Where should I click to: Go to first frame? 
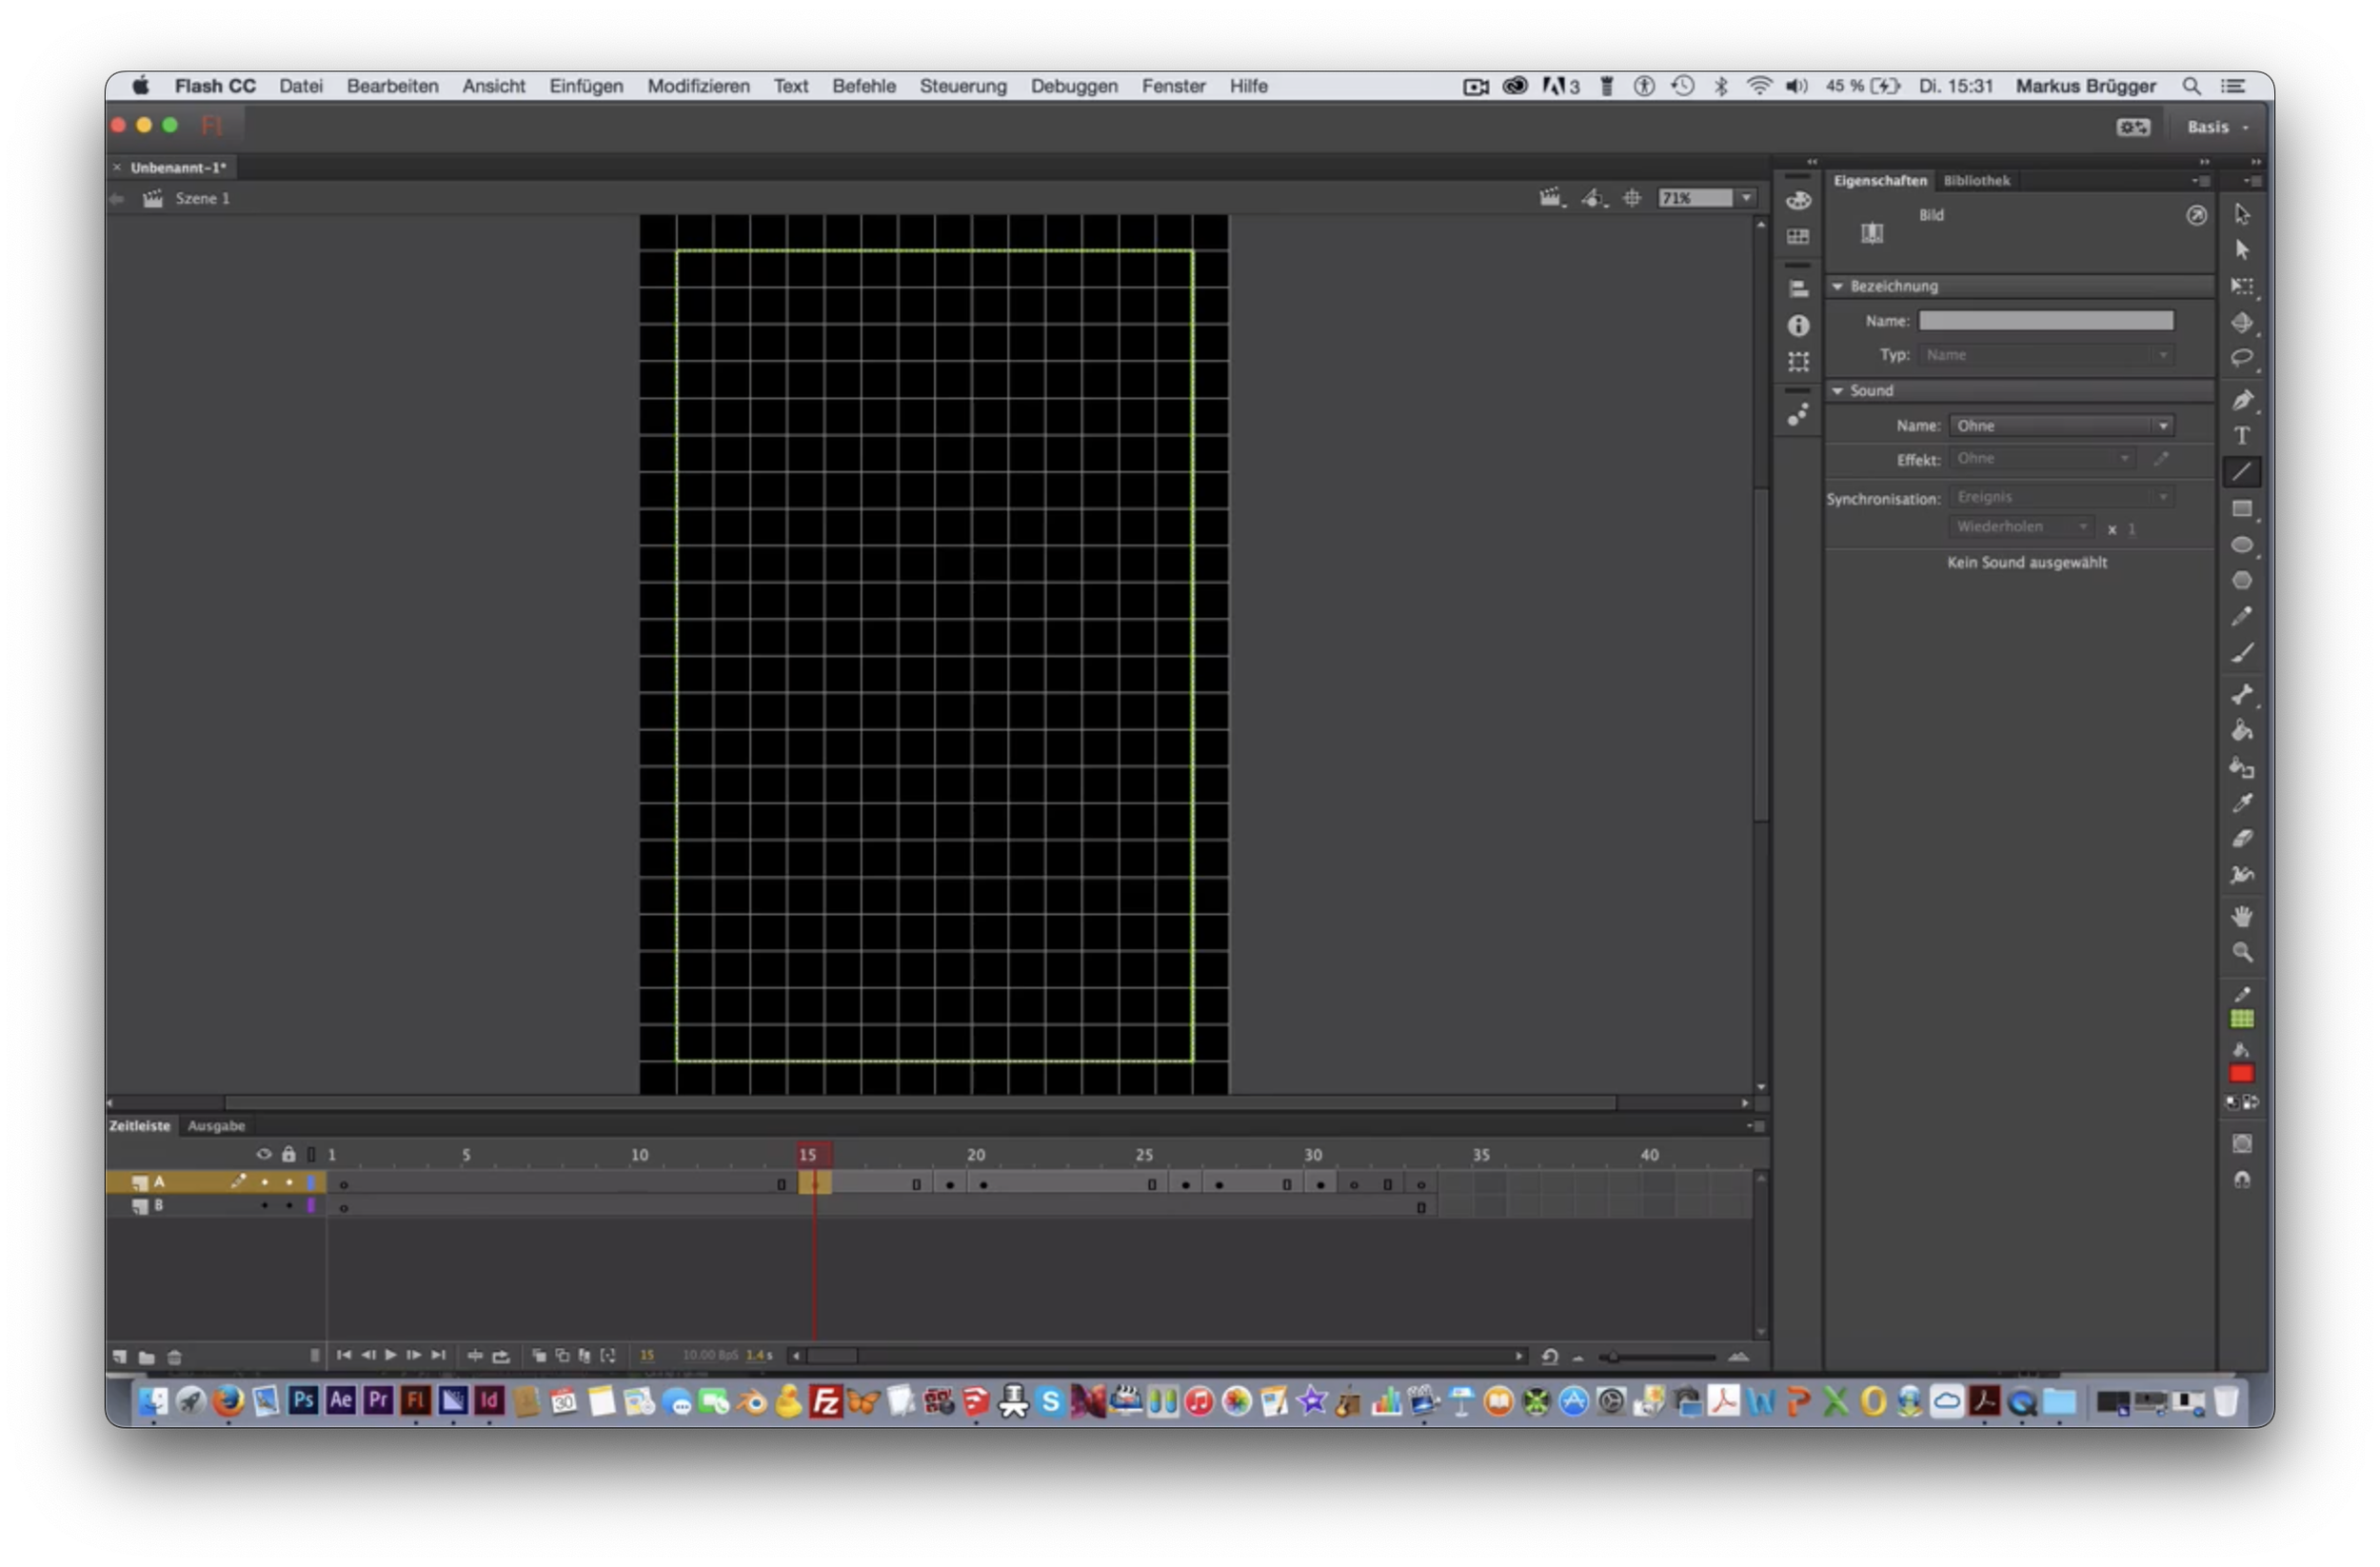344,1355
